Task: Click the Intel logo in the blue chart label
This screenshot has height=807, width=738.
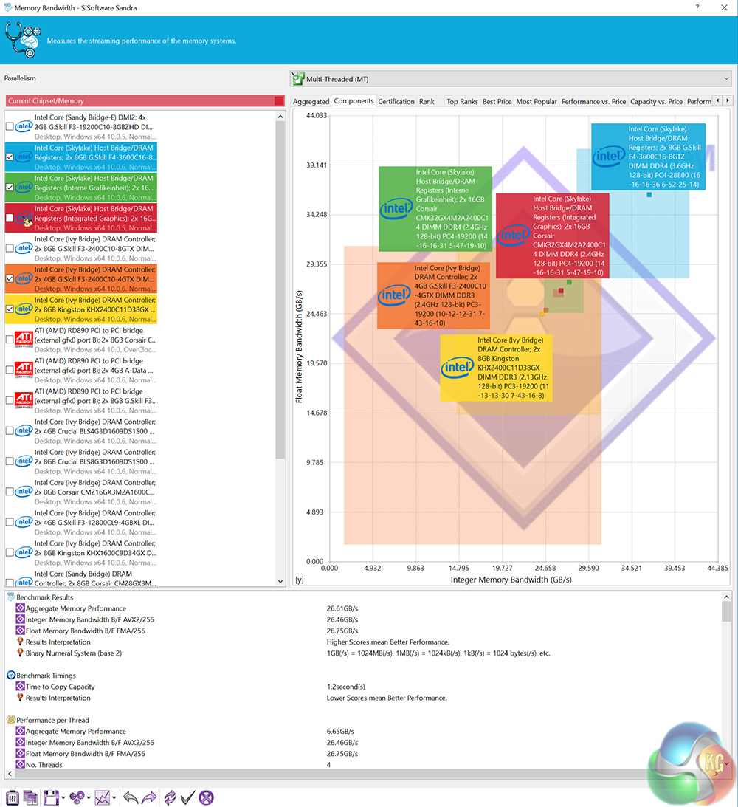Action: click(608, 157)
